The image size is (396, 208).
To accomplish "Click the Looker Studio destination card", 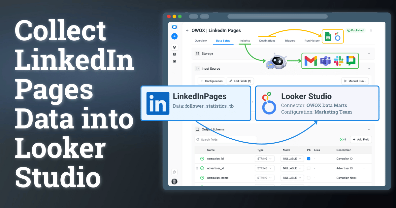I will [x=317, y=103].
